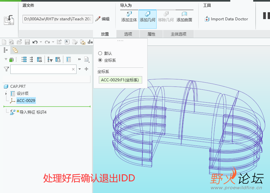Open the 属性 tab
The image size is (270, 193).
(x=151, y=34)
